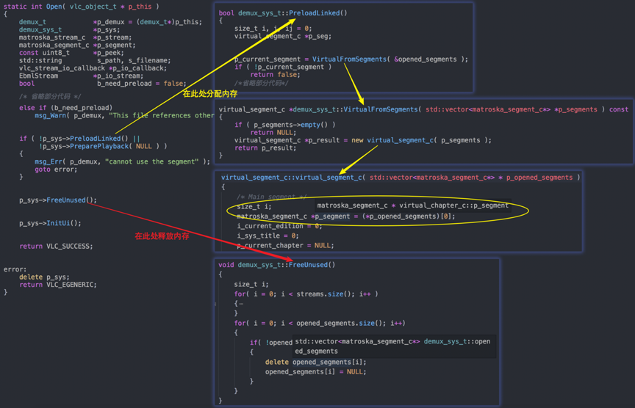Screen dimensions: 635x408
Task: Click 'void demux_sys_t::FreeUnused()' definition header
Action: pyautogui.click(x=276, y=265)
